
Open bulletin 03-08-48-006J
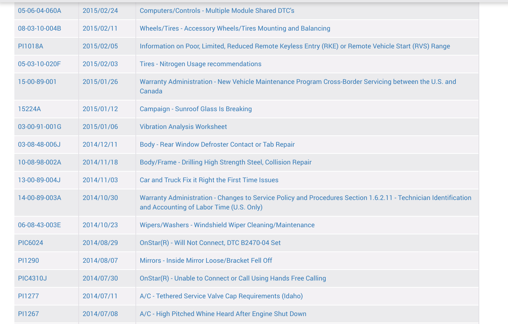click(x=39, y=144)
